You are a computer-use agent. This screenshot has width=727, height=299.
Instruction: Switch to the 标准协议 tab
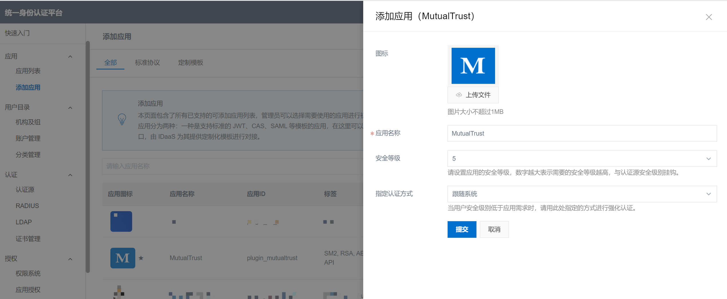pos(147,63)
